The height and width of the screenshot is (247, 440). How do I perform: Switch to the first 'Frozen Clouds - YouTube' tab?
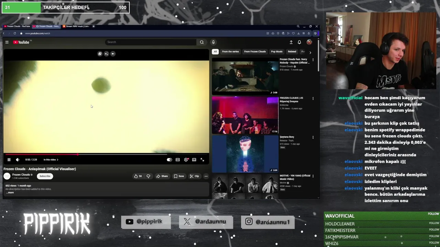[17, 26]
